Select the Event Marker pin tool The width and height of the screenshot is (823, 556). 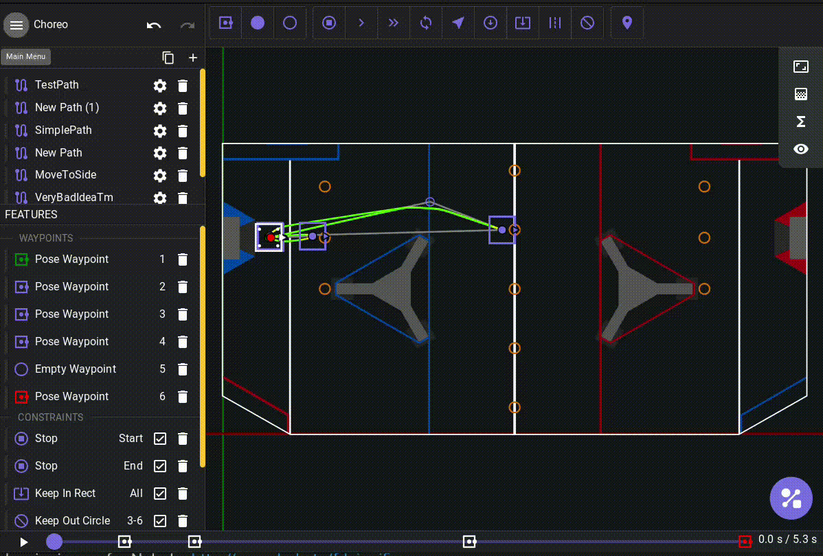(627, 23)
